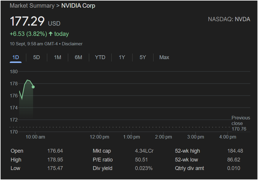Click the Low row label

tap(15, 168)
